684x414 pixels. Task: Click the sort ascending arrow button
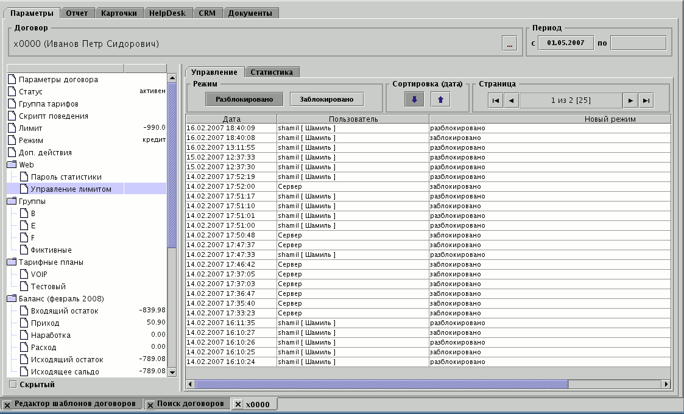tap(440, 100)
